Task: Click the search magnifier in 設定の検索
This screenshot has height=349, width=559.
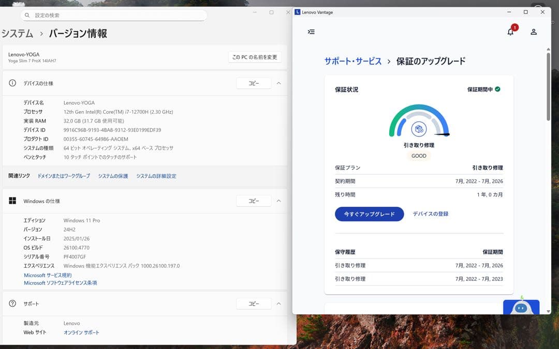Action: click(x=26, y=15)
